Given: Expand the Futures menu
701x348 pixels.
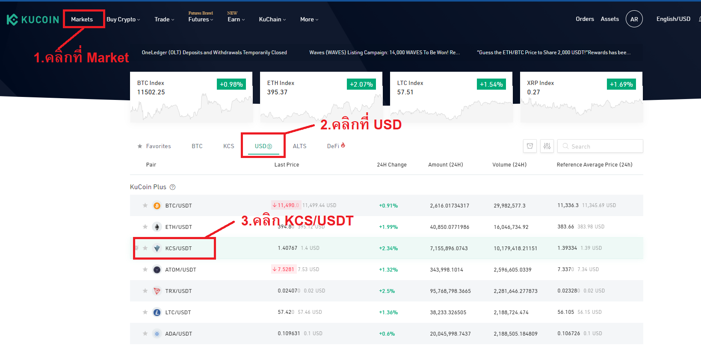Looking at the screenshot, I should point(201,20).
